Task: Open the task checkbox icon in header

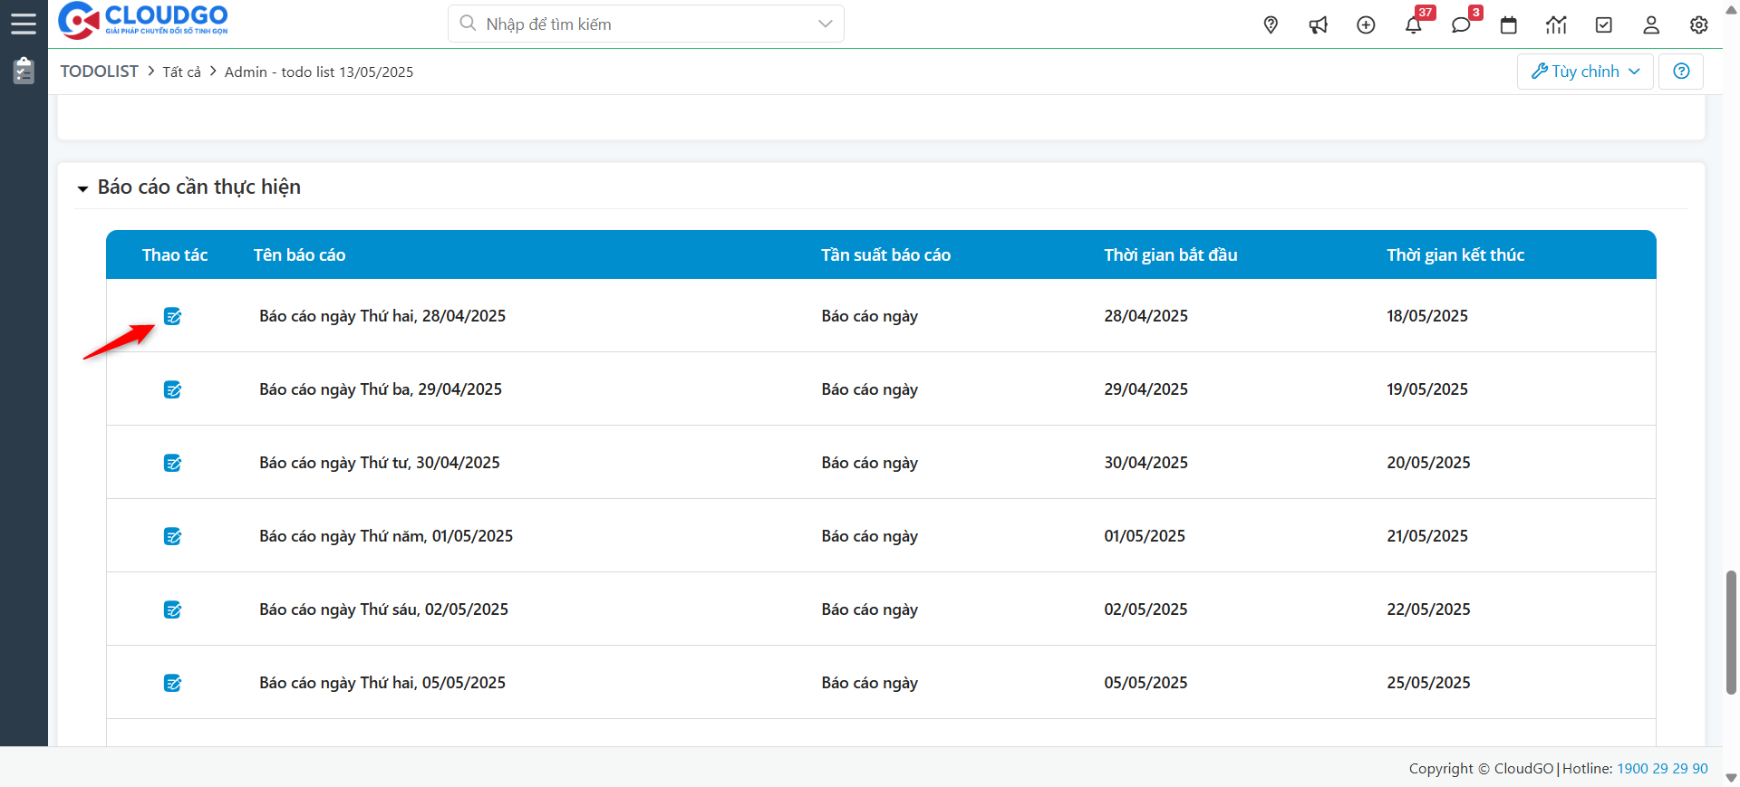Action: pyautogui.click(x=1604, y=25)
